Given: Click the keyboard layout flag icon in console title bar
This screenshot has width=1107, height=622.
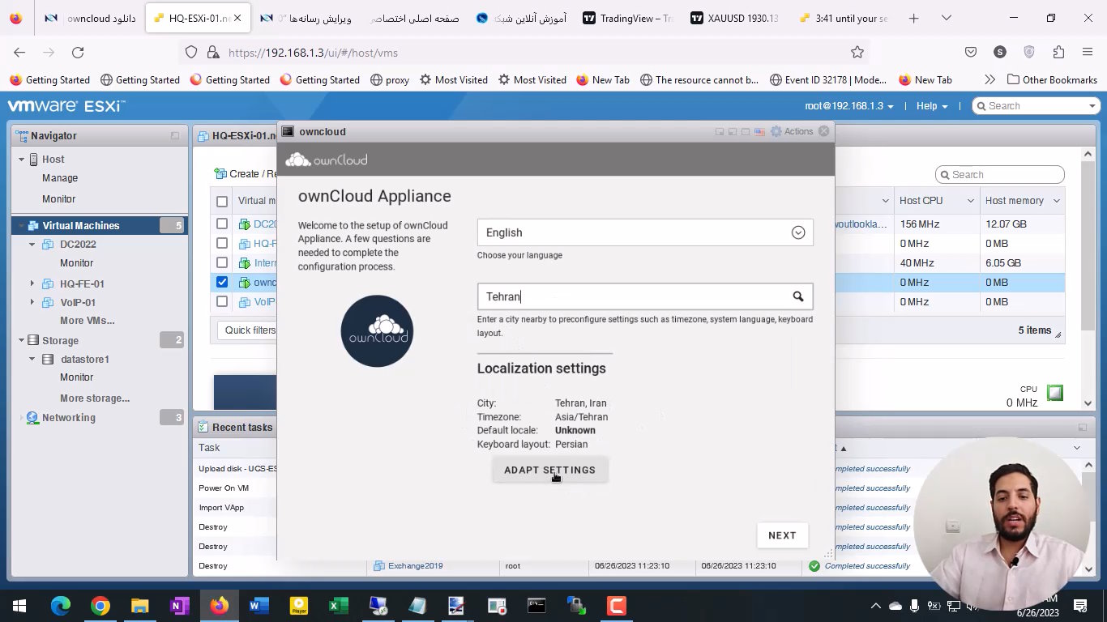Looking at the screenshot, I should coord(759,131).
